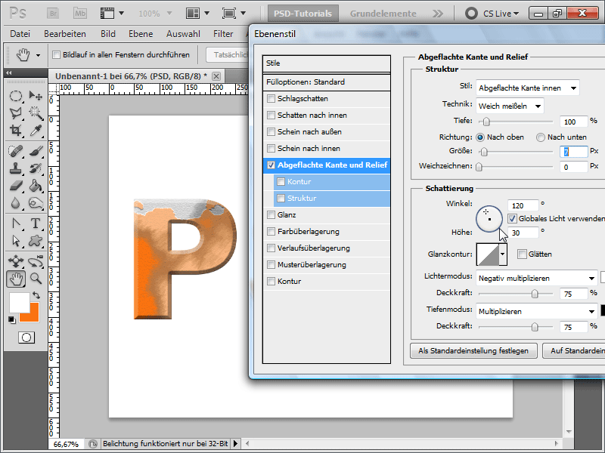The width and height of the screenshot is (605, 453).
Task: Click the Stile list header
Action: 327,63
